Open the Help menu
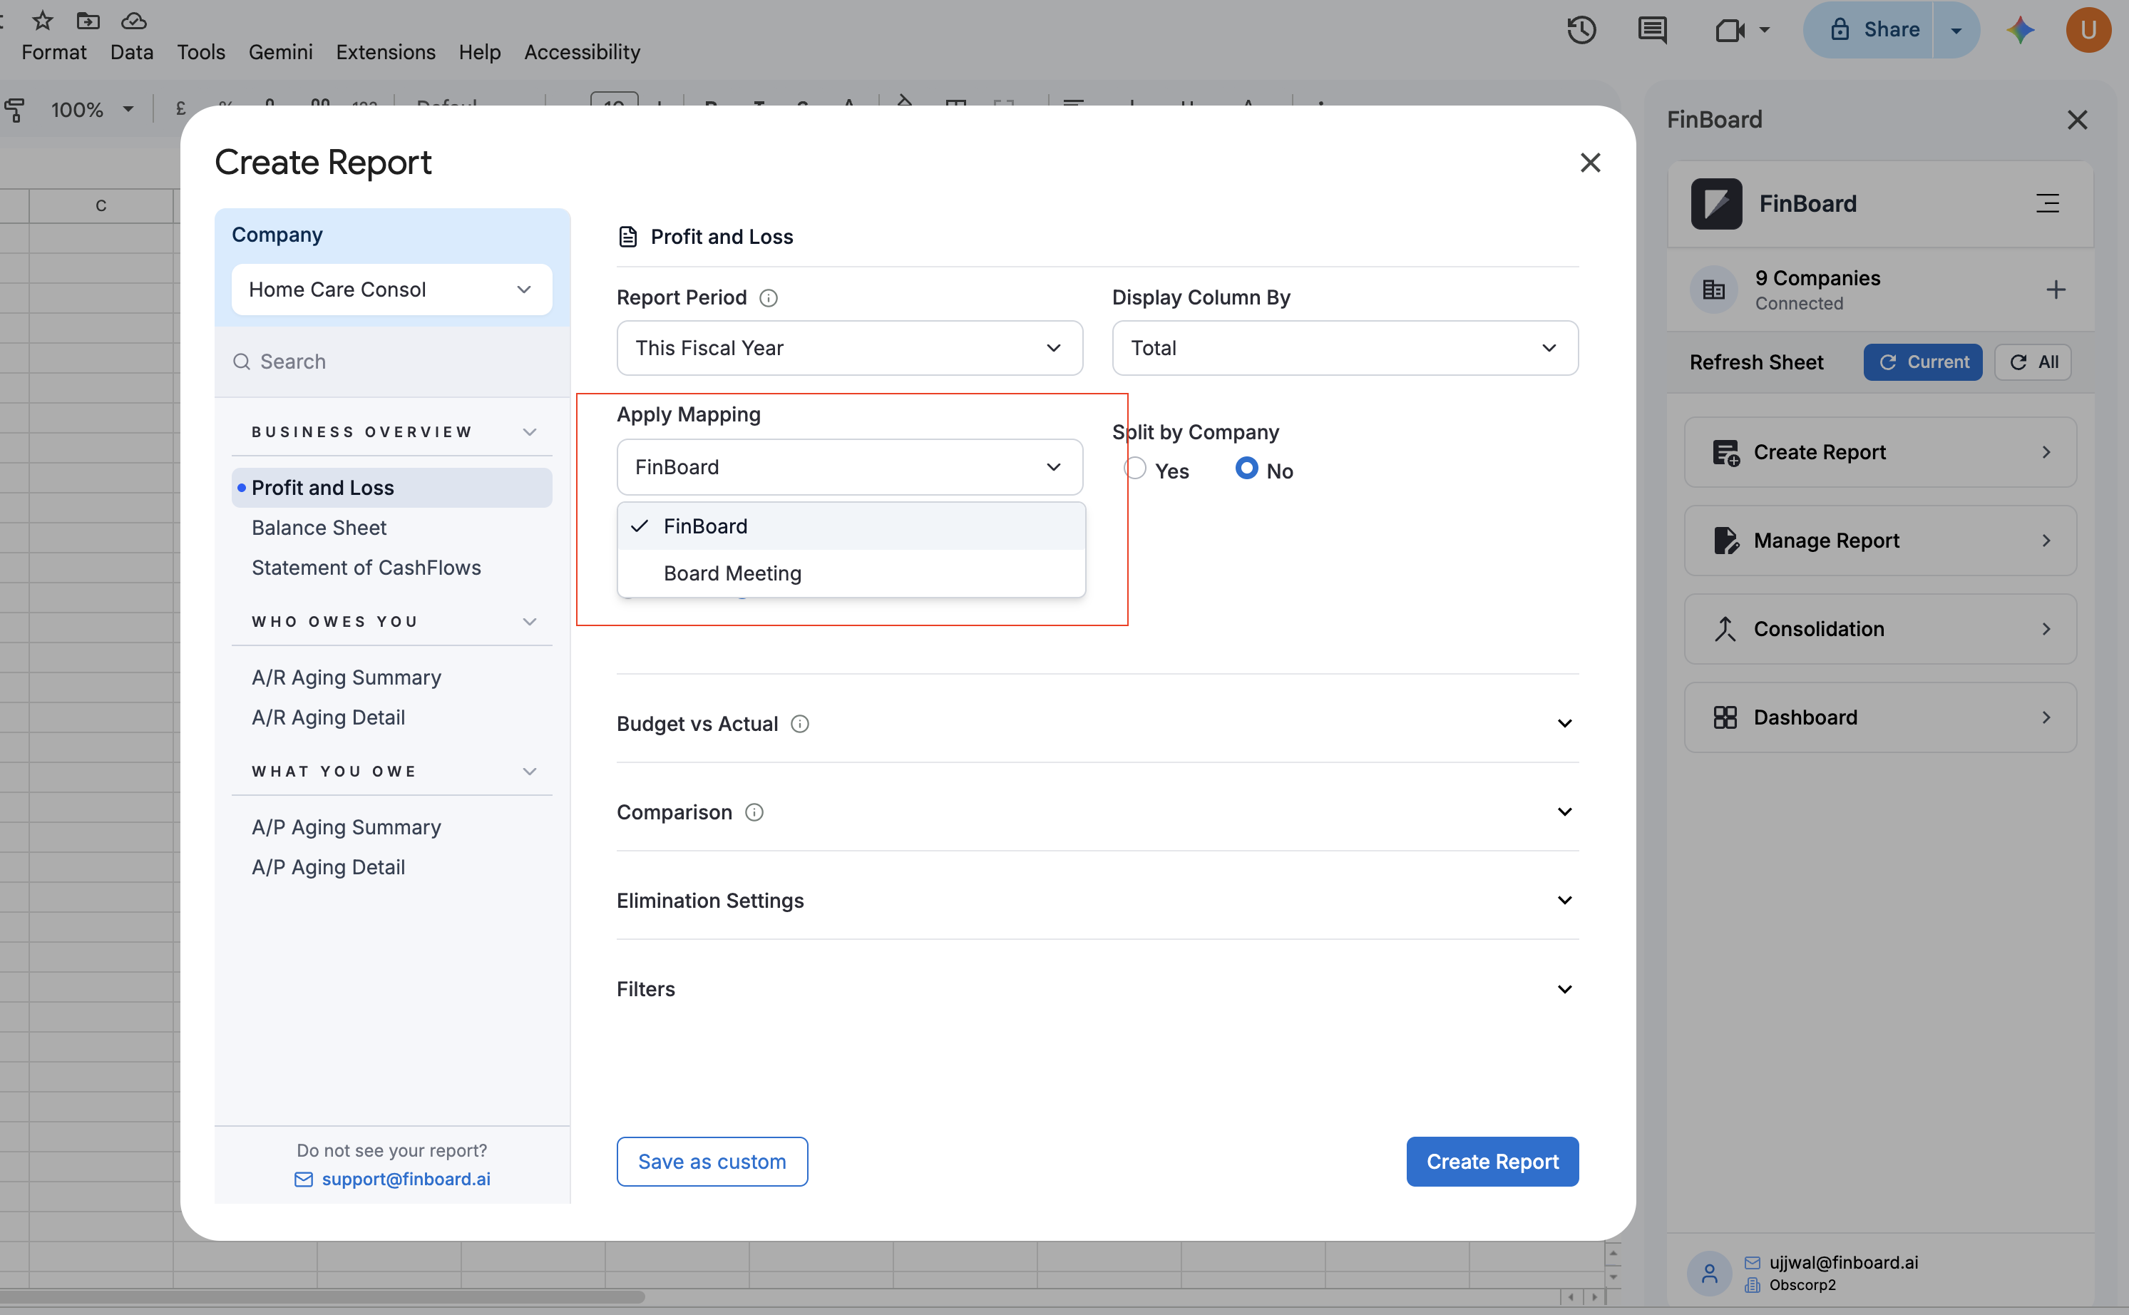 480,52
